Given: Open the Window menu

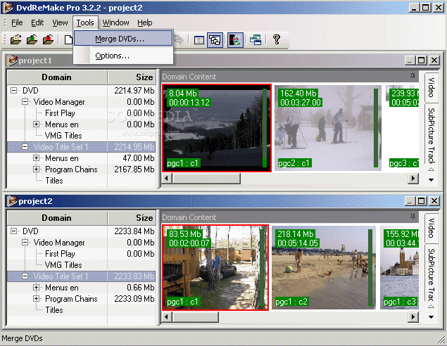Looking at the screenshot, I should [115, 23].
